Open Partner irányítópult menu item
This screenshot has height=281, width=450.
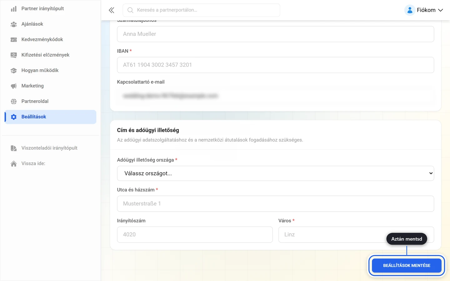coord(50,9)
